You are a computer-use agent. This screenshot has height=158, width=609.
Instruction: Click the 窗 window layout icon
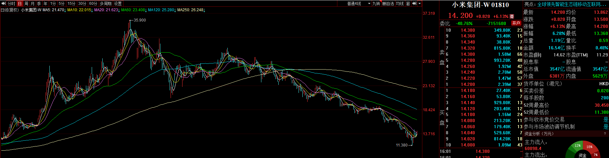tap(408, 4)
